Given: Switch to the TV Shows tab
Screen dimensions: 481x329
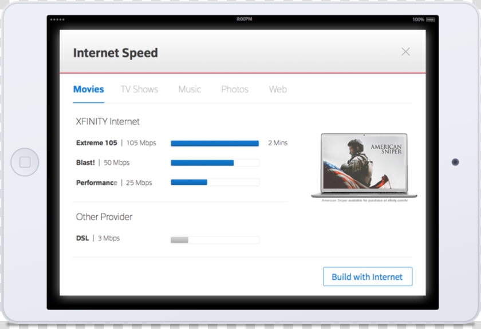Looking at the screenshot, I should coord(139,89).
